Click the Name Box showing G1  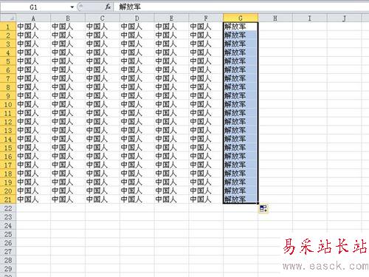click(34, 7)
